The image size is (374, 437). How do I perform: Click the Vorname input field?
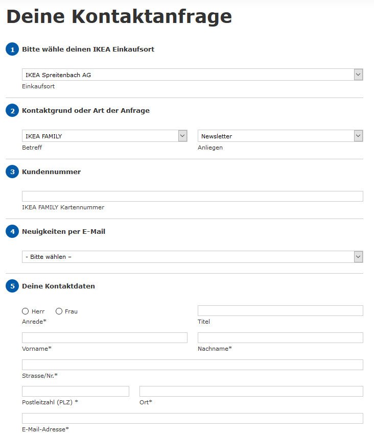(105, 337)
